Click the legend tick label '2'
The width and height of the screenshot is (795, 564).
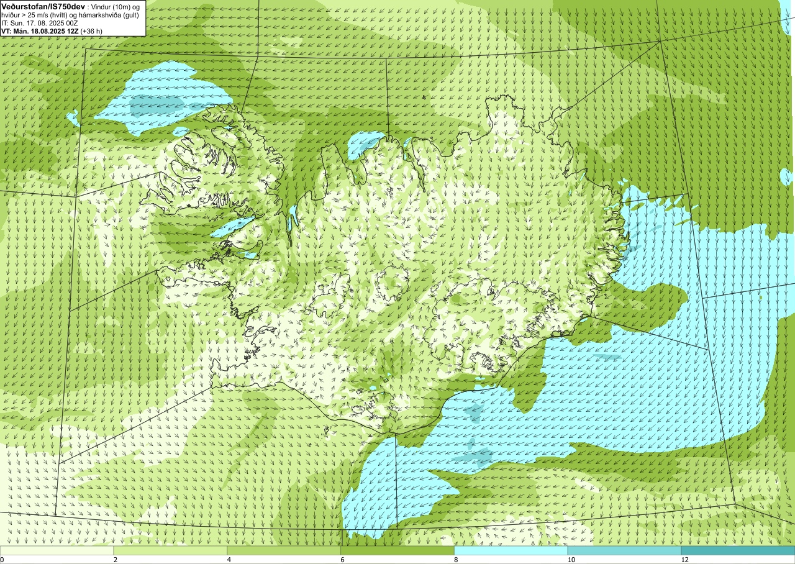(x=116, y=560)
